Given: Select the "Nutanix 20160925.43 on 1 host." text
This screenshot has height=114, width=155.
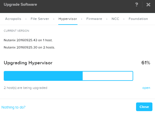Looking at the screenshot, I should 28,40.
